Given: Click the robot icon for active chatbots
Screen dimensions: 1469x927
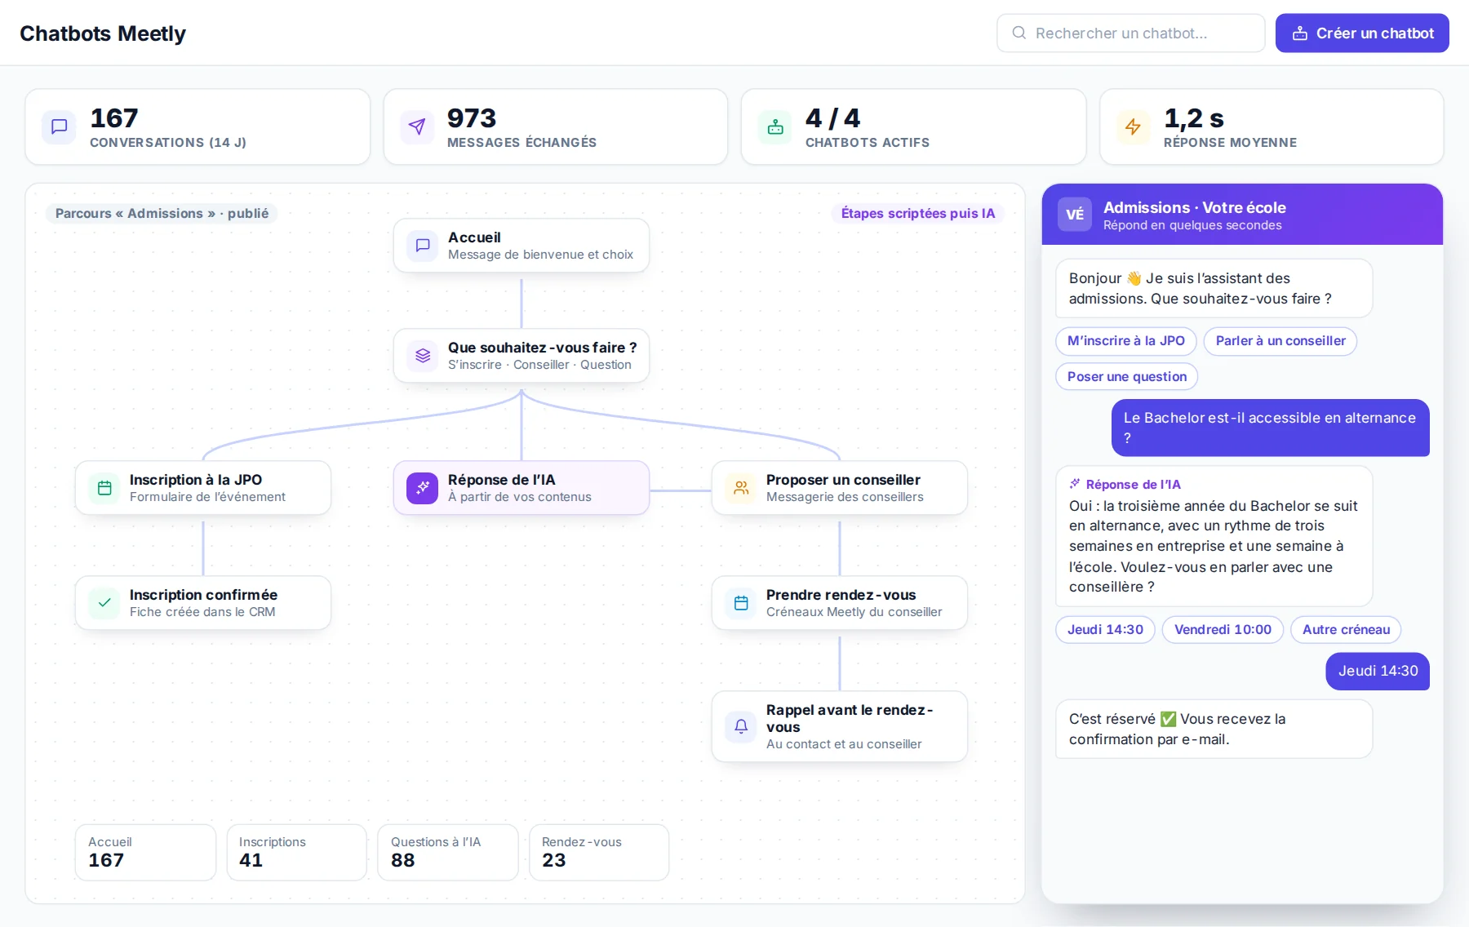Looking at the screenshot, I should click(775, 126).
